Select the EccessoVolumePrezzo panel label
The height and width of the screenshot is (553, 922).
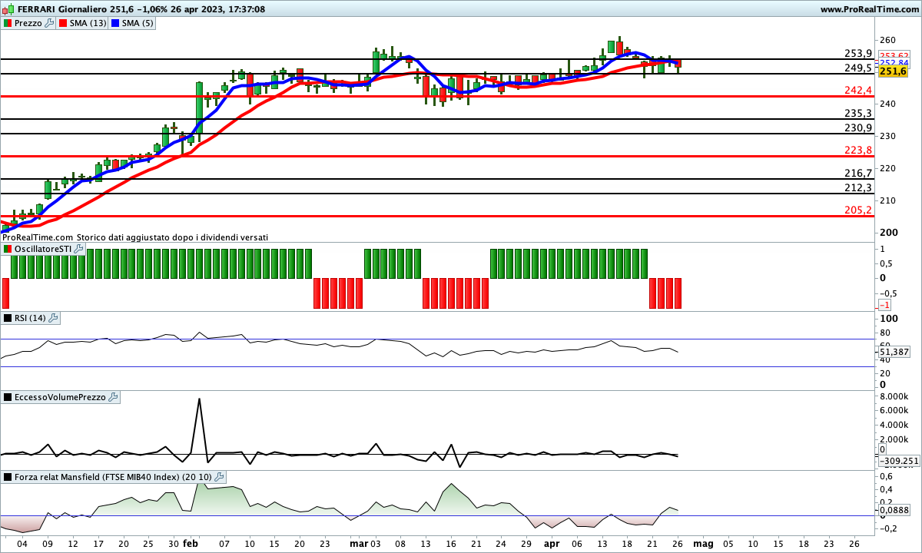pos(61,397)
